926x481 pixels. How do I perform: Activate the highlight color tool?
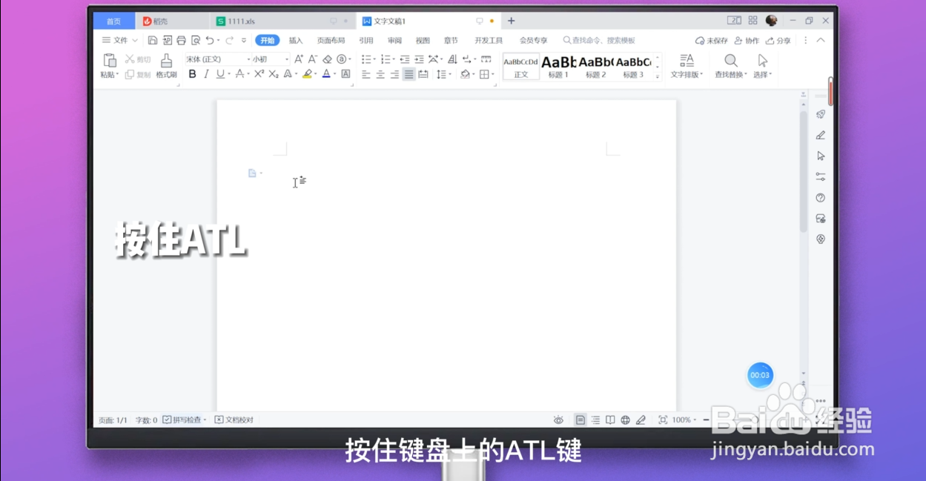click(x=306, y=74)
